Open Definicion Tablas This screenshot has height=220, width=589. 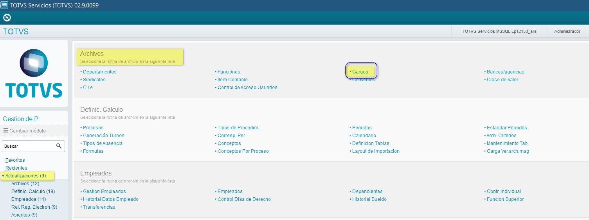(371, 143)
